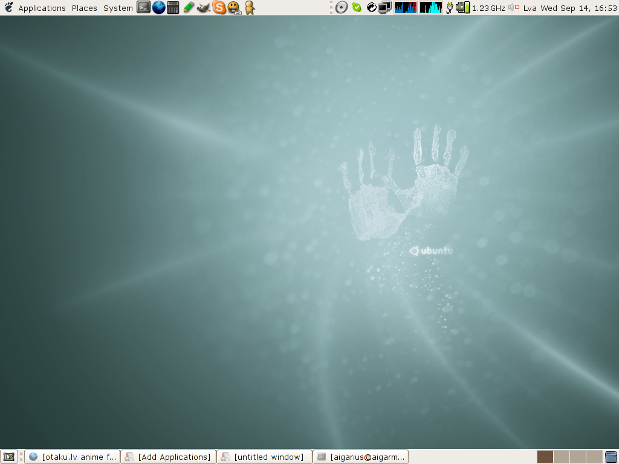The height and width of the screenshot is (464, 619).
Task: Switch to the third workspace
Action: tap(577, 457)
